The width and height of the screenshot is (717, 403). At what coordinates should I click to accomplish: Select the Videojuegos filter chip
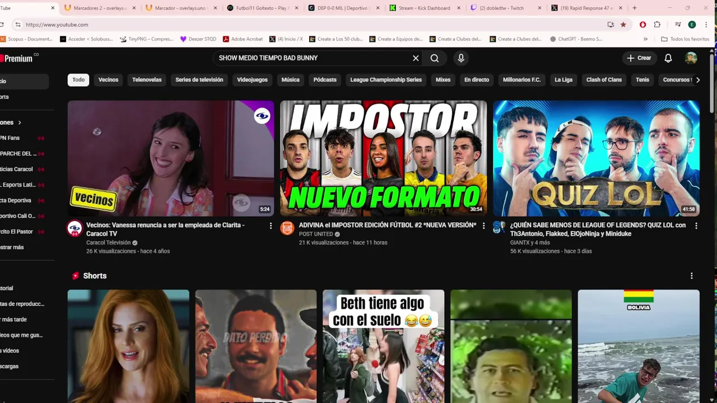(x=252, y=80)
